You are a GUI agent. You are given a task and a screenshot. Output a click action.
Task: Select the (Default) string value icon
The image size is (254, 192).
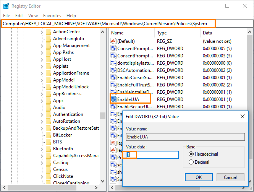(113, 41)
